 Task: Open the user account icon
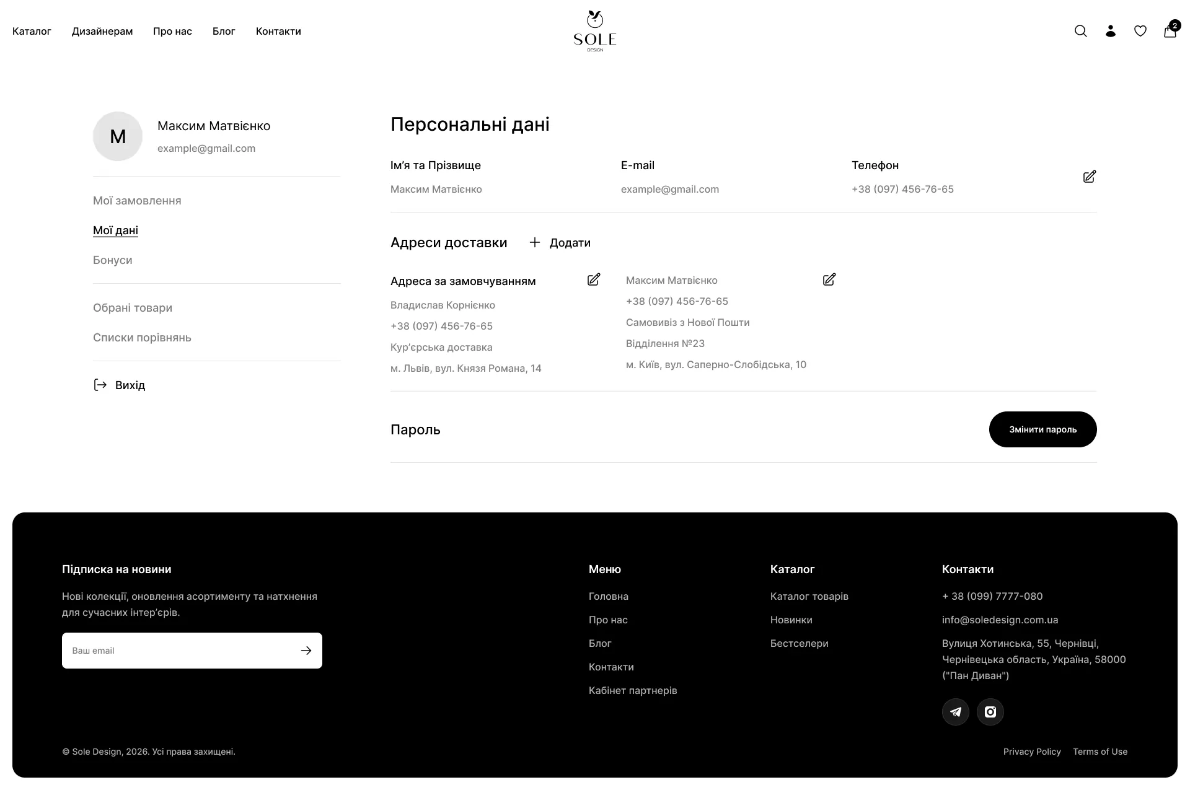[1110, 31]
